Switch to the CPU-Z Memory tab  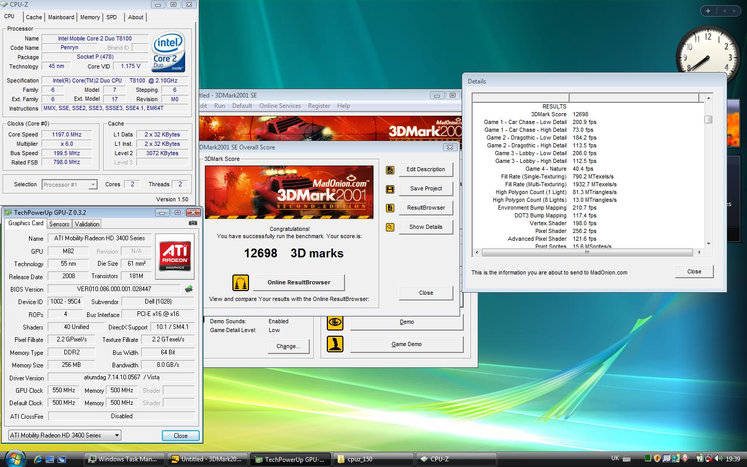pyautogui.click(x=90, y=17)
